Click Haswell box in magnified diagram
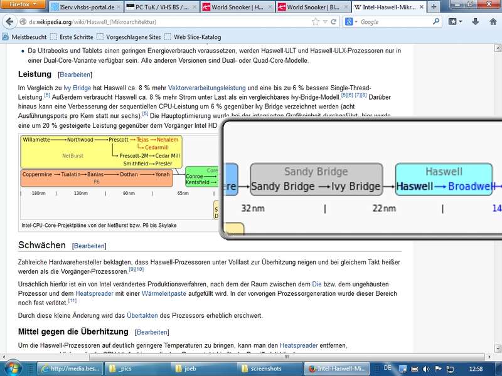The image size is (502, 376). click(x=444, y=179)
